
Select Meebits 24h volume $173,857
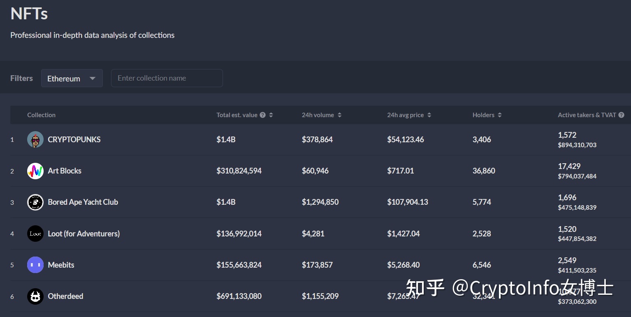(317, 265)
